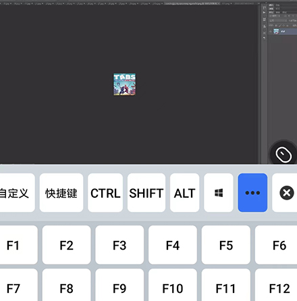Tap the F4 key
The width and height of the screenshot is (297, 301).
(173, 245)
